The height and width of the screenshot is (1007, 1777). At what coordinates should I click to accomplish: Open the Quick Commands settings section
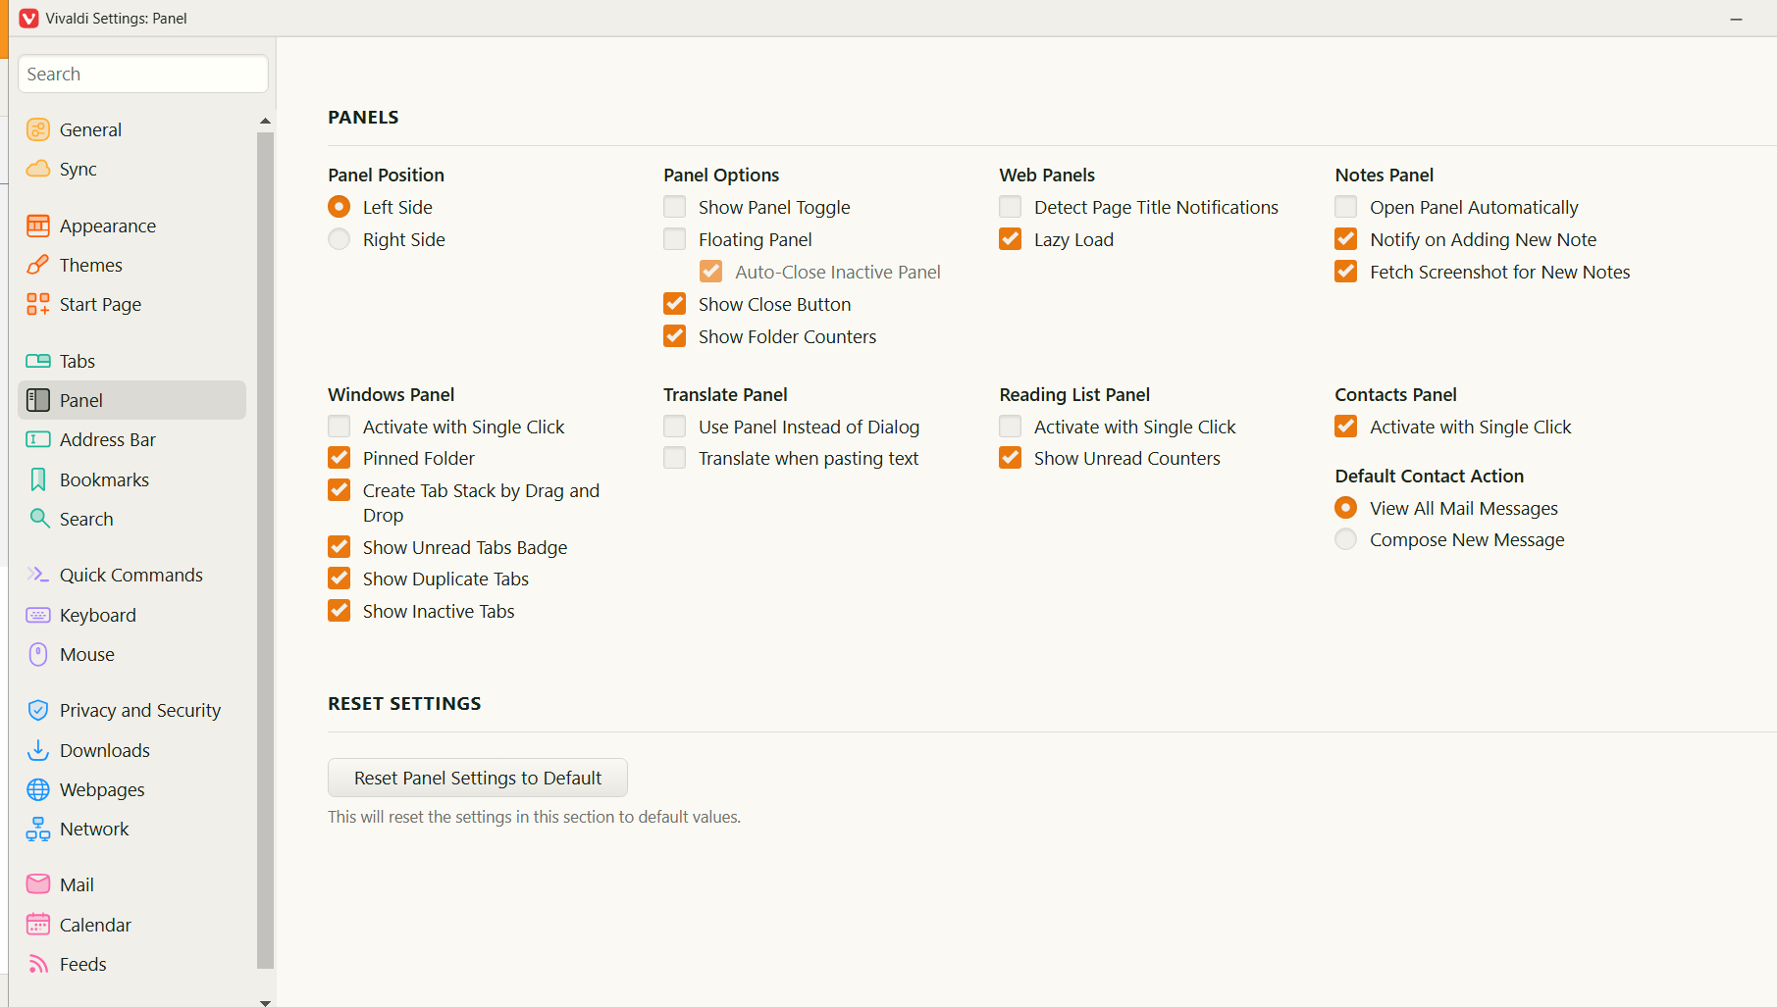point(132,575)
